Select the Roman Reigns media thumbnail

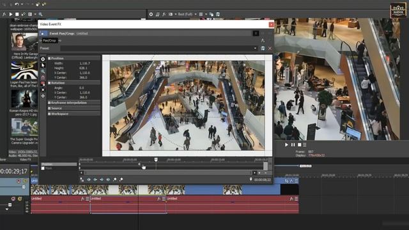(24, 99)
